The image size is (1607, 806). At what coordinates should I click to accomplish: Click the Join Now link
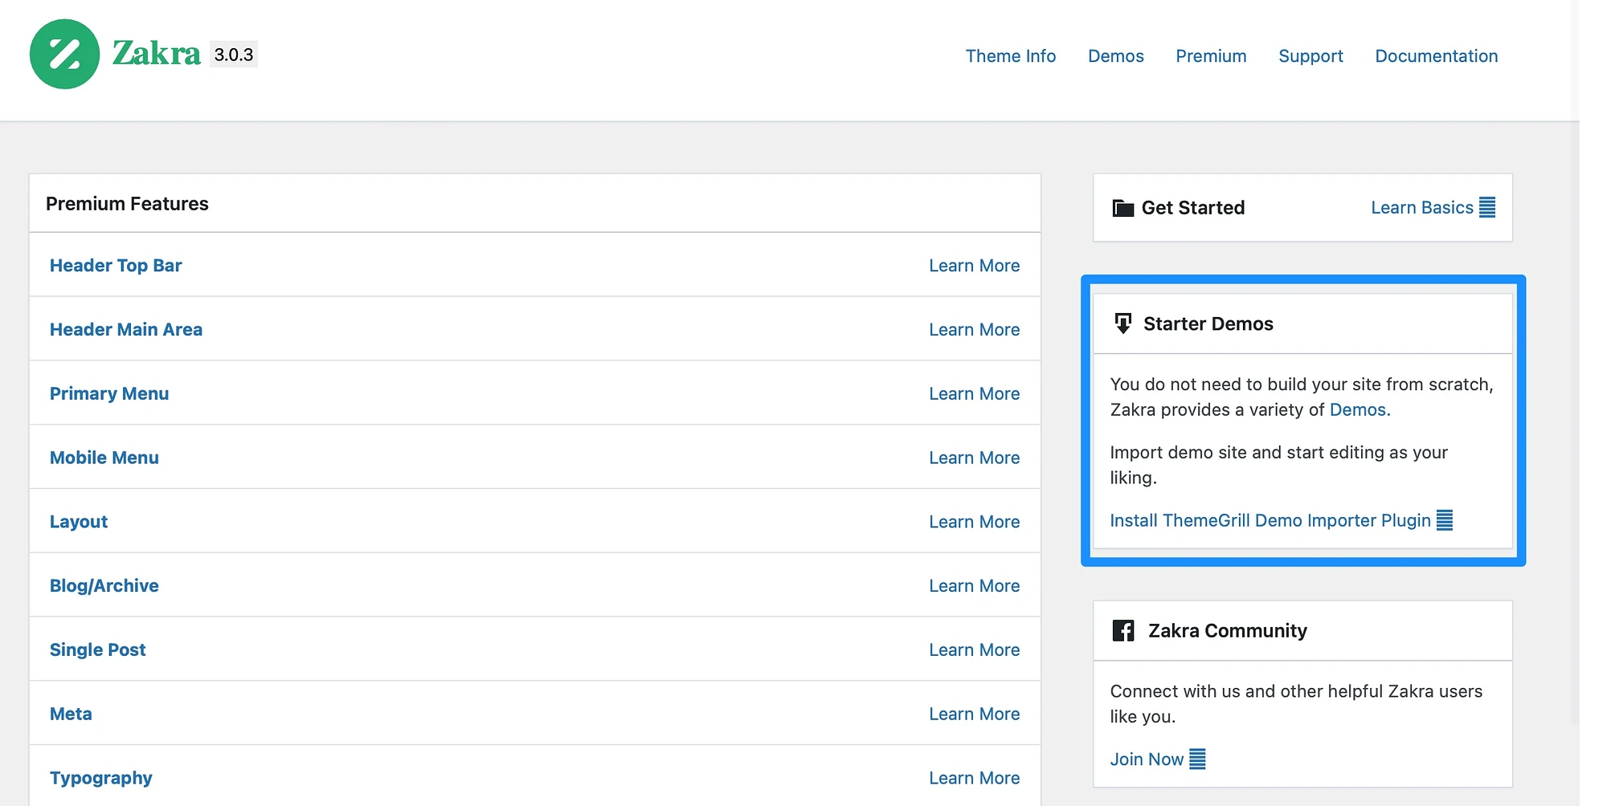tap(1147, 759)
